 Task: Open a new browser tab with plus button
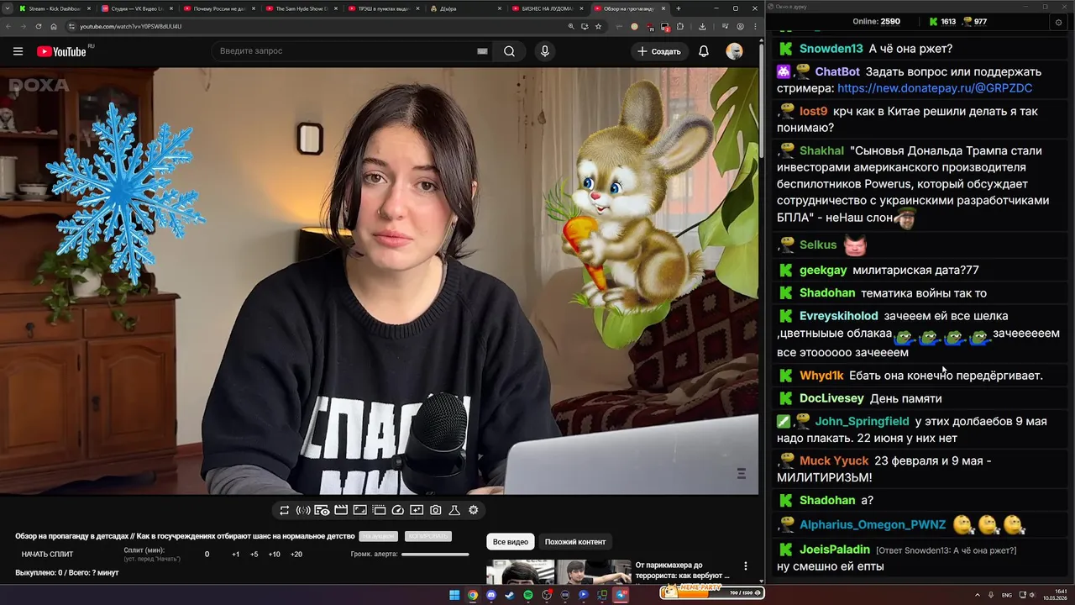coord(679,8)
